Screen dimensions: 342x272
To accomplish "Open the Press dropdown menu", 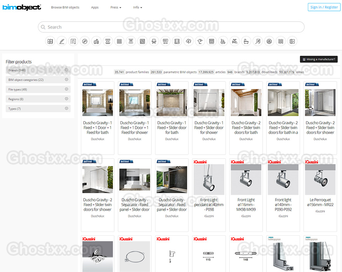I will 115,7.
